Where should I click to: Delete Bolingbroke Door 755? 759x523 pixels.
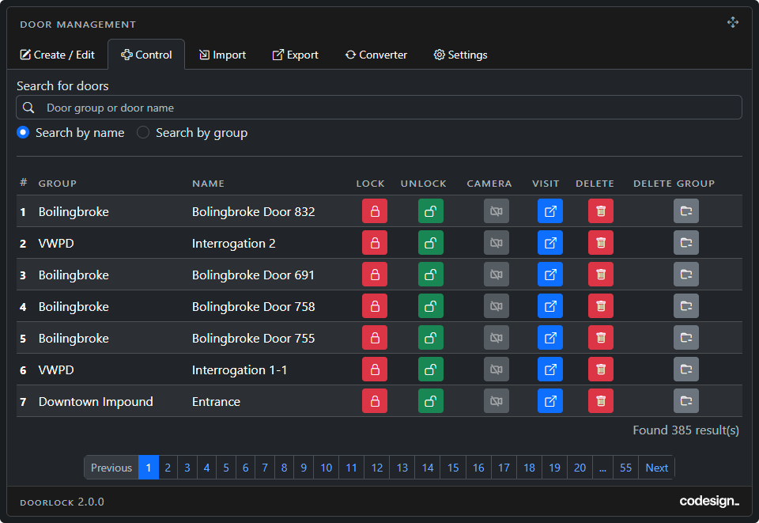pos(600,338)
